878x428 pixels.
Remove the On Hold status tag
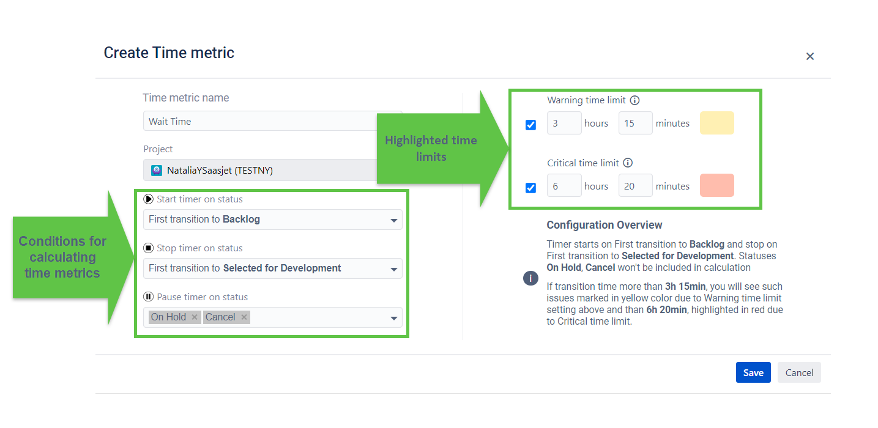click(x=195, y=317)
